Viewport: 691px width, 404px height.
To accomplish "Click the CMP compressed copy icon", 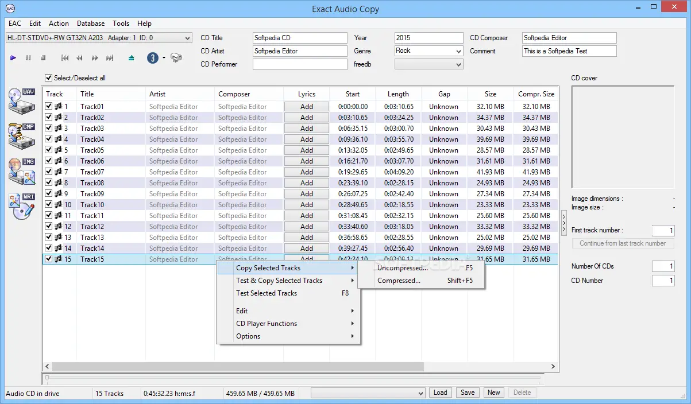I will (22, 135).
